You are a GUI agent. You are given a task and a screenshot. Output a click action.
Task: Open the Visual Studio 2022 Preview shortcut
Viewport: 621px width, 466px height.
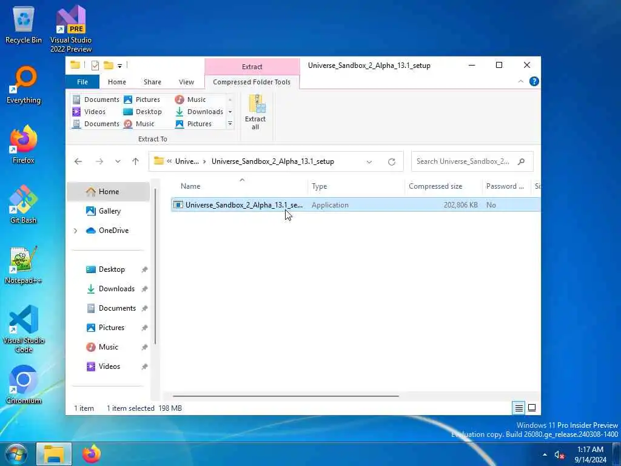click(x=71, y=29)
